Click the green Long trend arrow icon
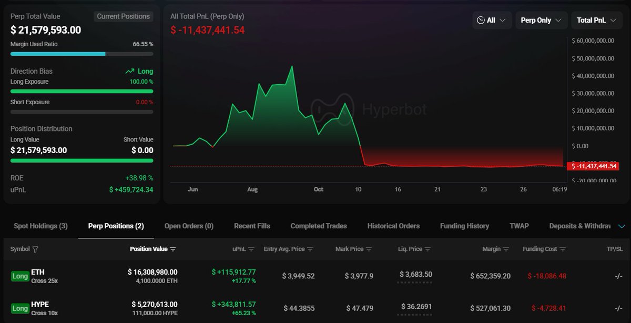This screenshot has height=323, width=631. [130, 71]
